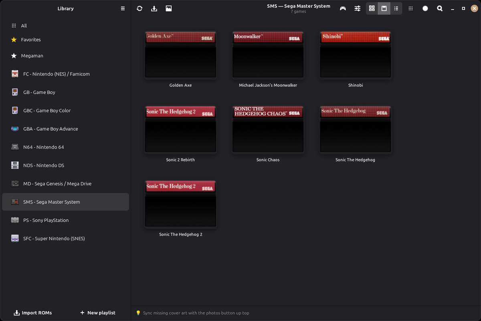Screen dimensions: 481x321
Task: Click the 'Sonic The Hedgehog 2' title text
Action: tap(181, 234)
